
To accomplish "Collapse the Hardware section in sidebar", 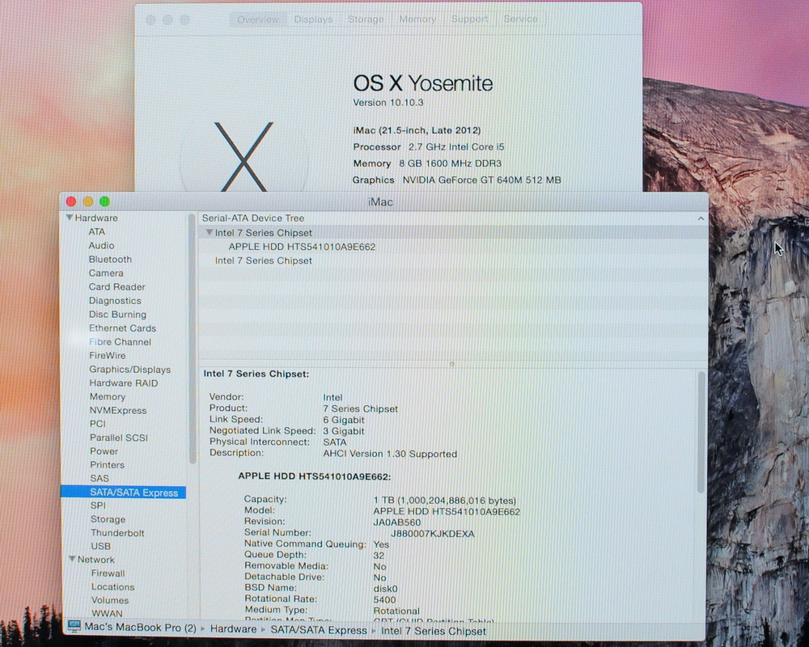I will point(69,218).
